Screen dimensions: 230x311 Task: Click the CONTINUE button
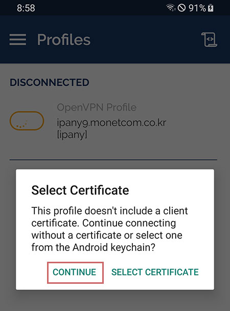point(75,273)
